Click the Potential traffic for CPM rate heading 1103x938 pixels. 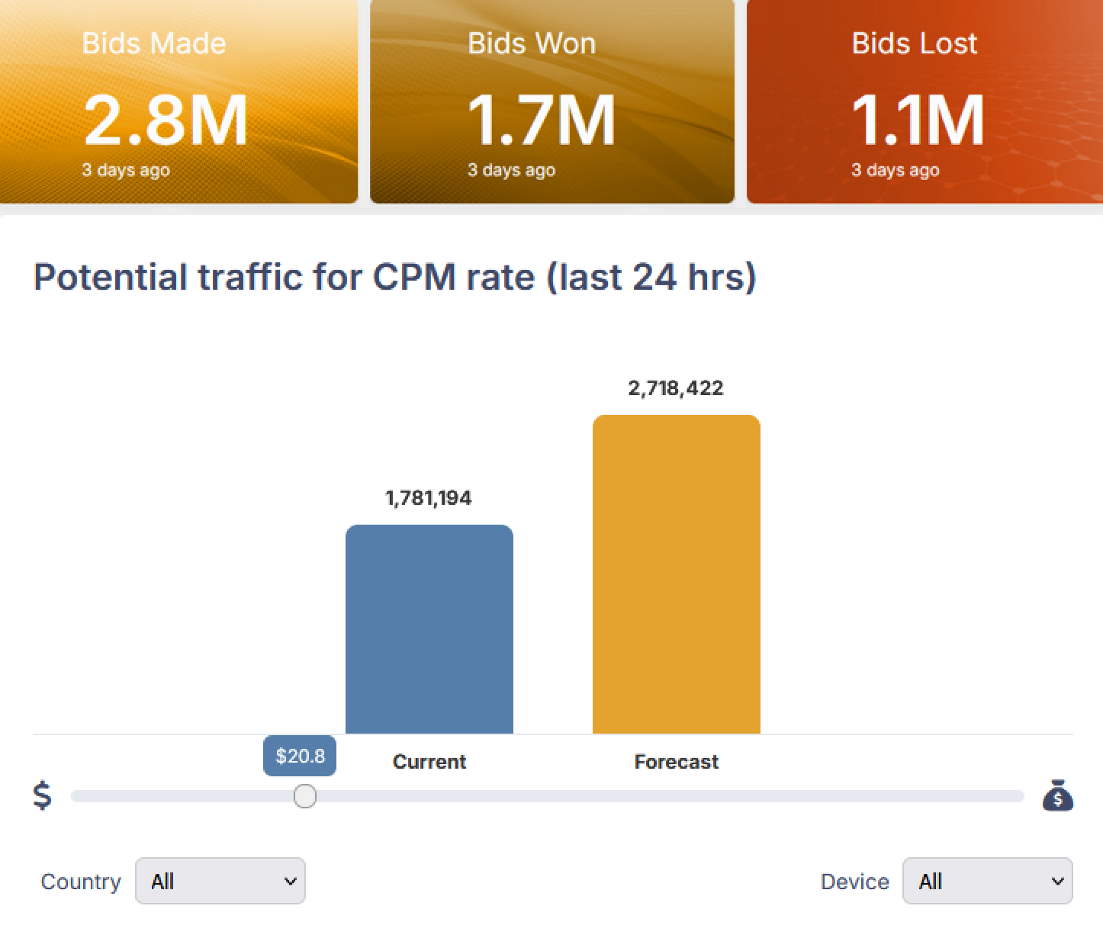(395, 277)
